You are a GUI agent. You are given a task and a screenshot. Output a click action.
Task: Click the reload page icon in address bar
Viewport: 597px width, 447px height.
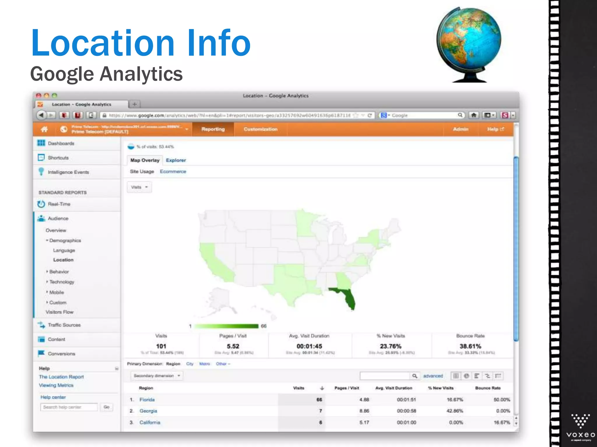370,115
